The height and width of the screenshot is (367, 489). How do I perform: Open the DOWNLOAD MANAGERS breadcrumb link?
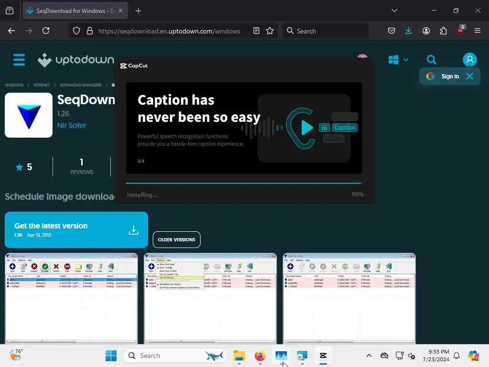click(x=80, y=85)
